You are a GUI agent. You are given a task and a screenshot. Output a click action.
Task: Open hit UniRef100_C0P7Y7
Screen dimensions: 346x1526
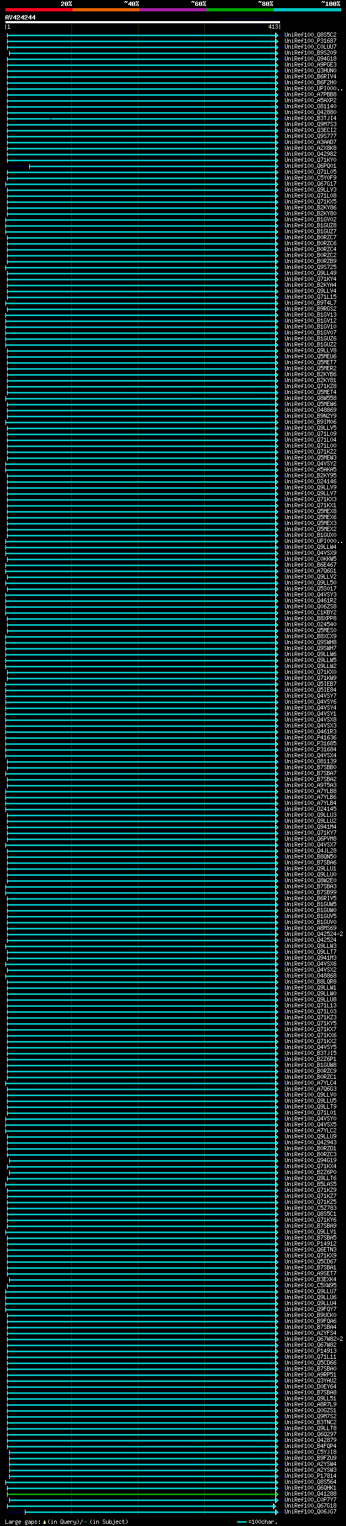point(310,1499)
